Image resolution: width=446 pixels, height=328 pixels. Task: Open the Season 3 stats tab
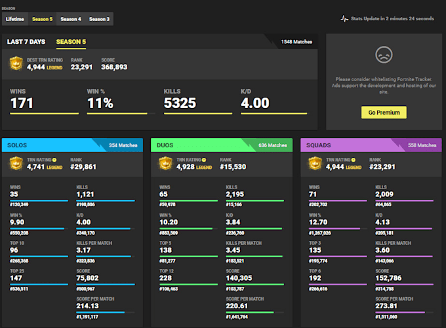coord(99,19)
